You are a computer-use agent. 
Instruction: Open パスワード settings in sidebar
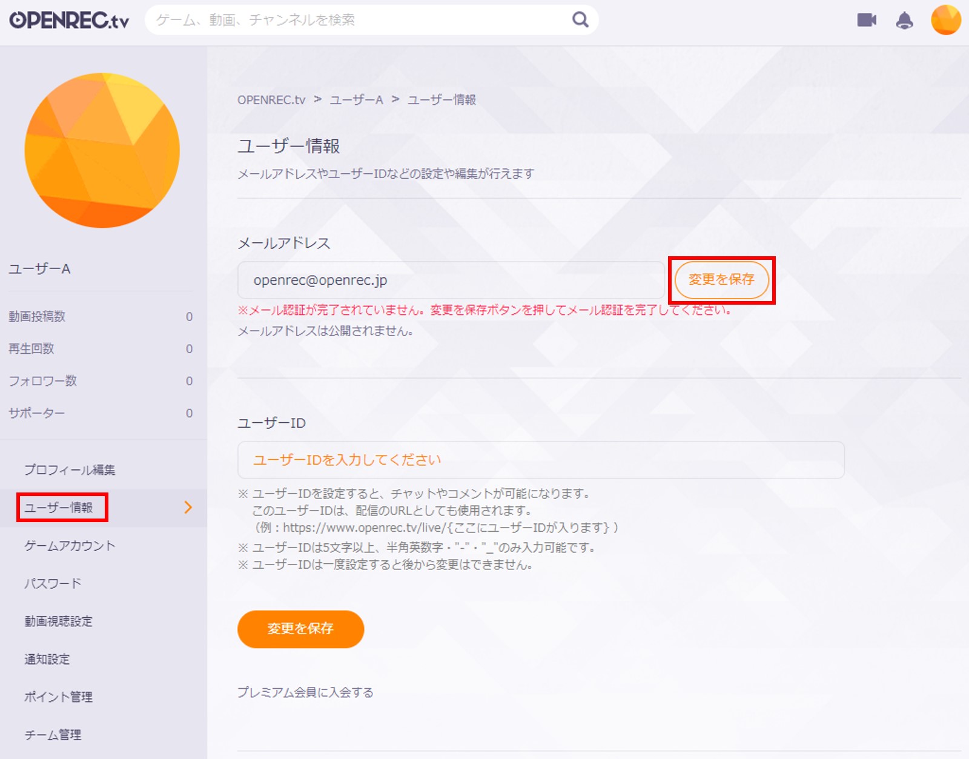tap(53, 583)
